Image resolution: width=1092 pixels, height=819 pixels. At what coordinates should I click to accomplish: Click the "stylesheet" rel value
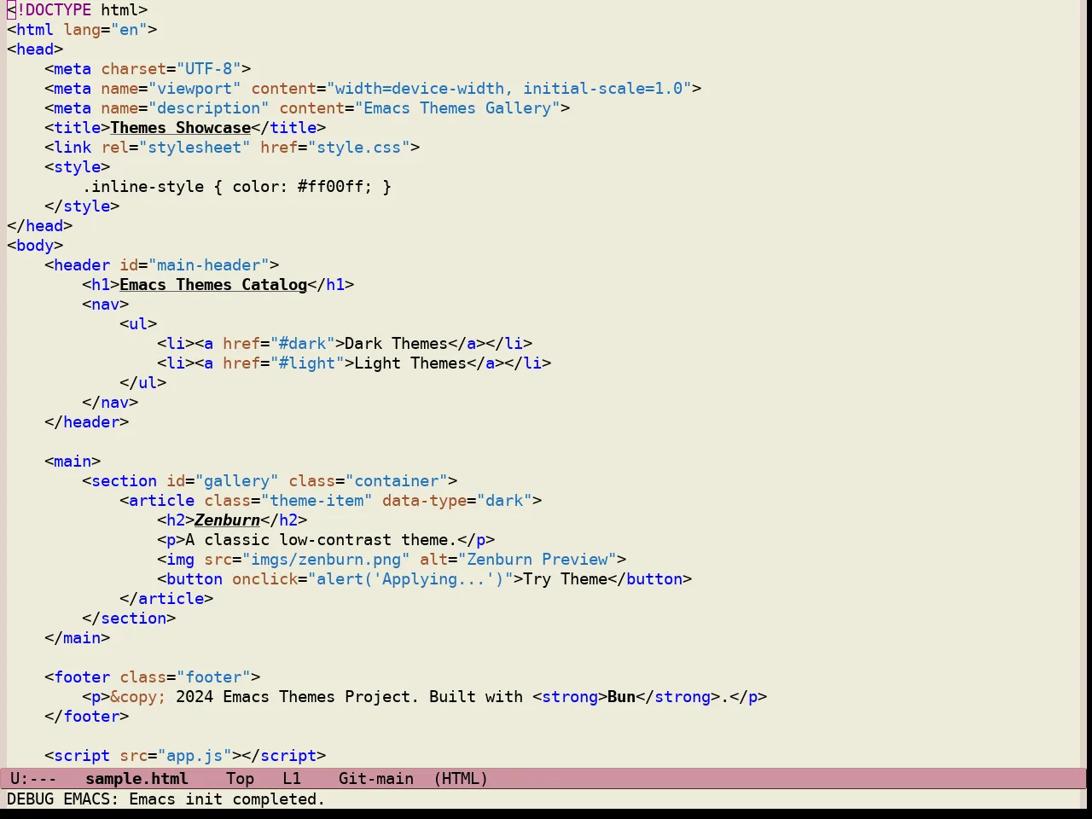[x=195, y=148]
